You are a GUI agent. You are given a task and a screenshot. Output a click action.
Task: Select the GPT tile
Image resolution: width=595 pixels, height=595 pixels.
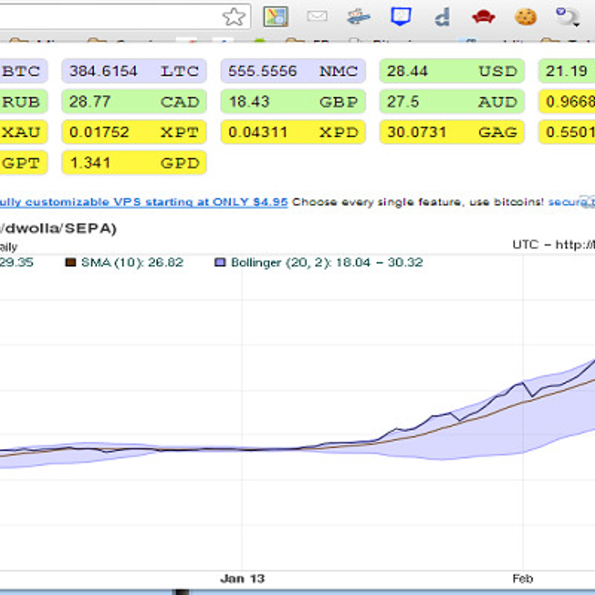click(x=23, y=163)
